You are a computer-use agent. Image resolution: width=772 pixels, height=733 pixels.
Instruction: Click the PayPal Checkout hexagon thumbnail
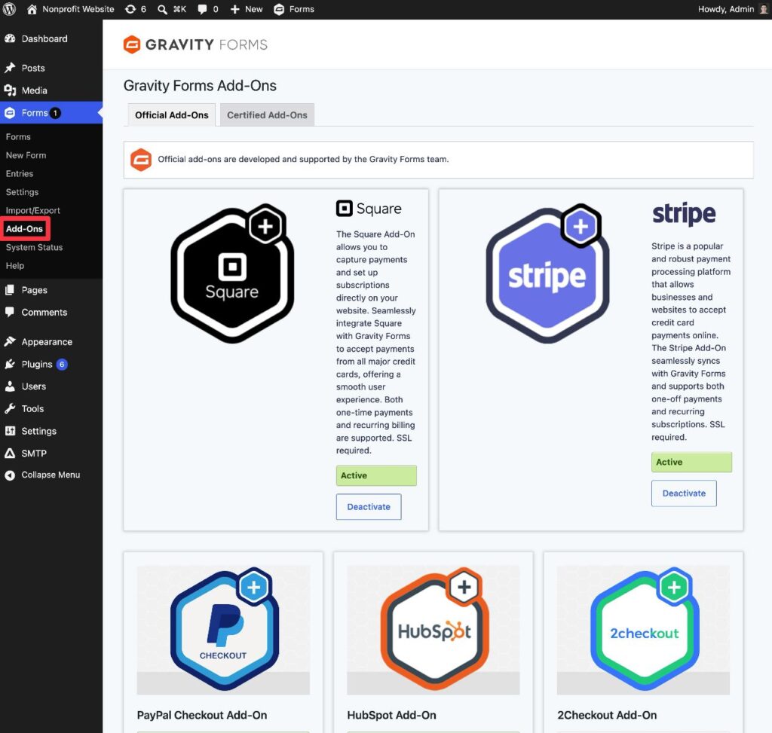pos(224,630)
